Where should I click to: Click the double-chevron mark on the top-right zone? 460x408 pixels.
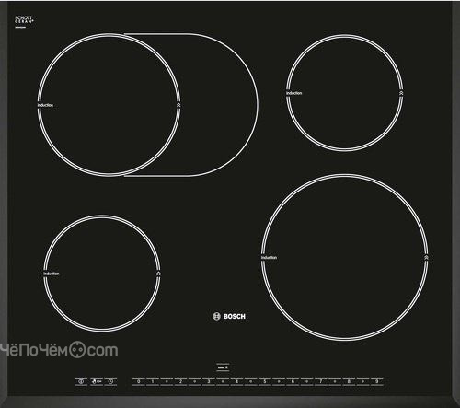tap(401, 93)
